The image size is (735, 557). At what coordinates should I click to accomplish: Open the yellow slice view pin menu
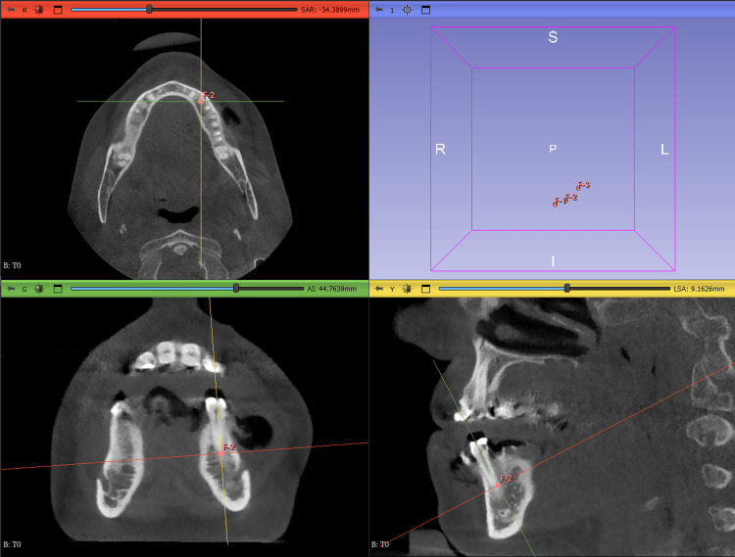(379, 289)
